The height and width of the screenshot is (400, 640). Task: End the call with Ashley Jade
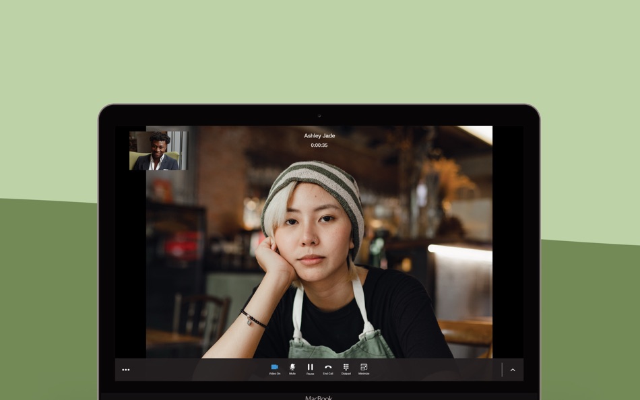(x=328, y=369)
